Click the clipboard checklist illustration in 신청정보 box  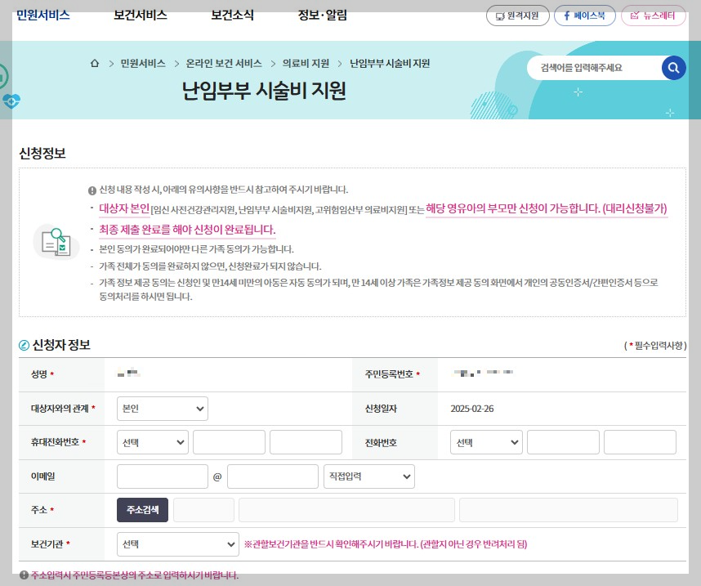(56, 243)
